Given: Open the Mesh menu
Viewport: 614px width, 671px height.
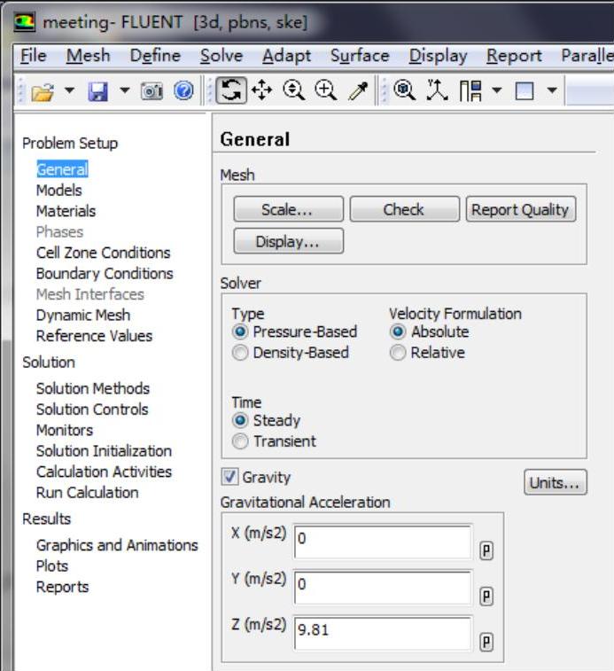Looking at the screenshot, I should coord(88,56).
